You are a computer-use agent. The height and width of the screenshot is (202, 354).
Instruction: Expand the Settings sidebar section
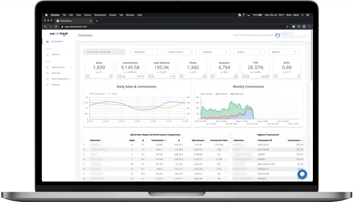[71, 84]
